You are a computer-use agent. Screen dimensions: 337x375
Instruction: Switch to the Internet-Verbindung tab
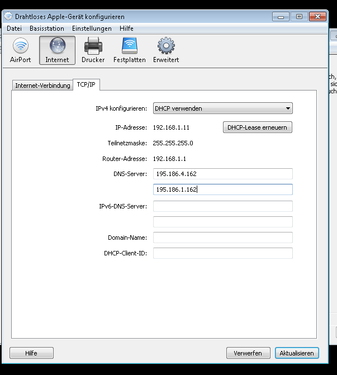pos(42,86)
